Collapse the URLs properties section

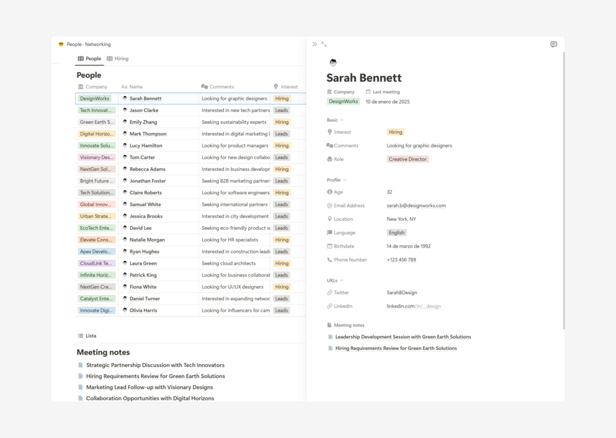[341, 281]
